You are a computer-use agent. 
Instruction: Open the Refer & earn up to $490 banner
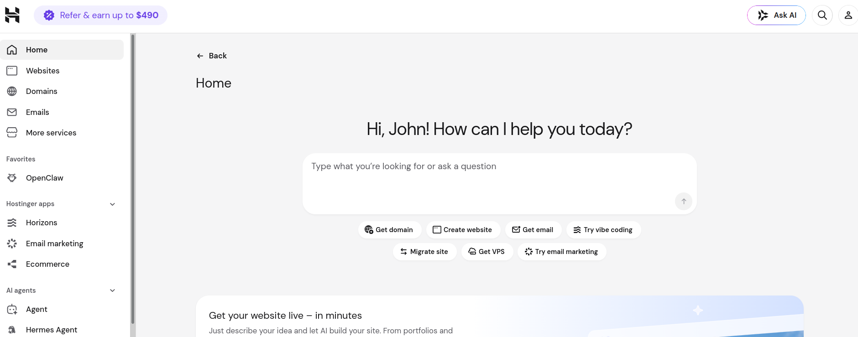100,16
